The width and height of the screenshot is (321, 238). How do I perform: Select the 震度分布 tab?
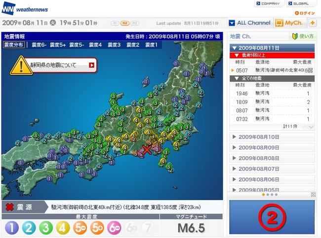(x=14, y=45)
